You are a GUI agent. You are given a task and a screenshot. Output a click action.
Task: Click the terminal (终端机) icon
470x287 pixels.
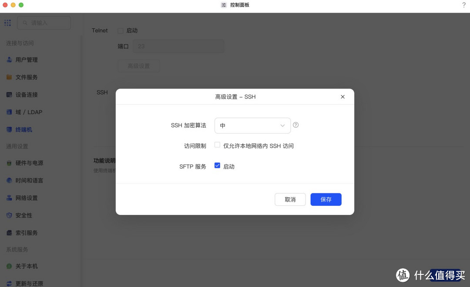pyautogui.click(x=9, y=129)
